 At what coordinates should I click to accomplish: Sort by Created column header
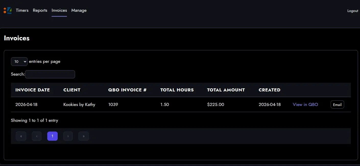pyautogui.click(x=269, y=90)
